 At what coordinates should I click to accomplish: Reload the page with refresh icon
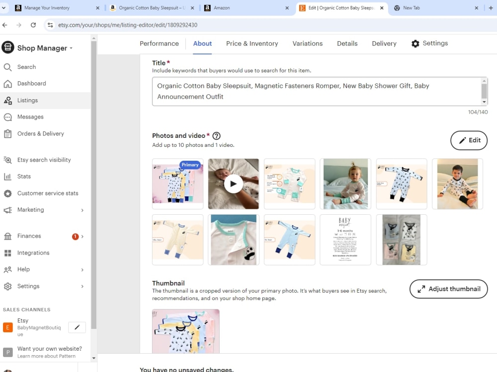tap(33, 25)
